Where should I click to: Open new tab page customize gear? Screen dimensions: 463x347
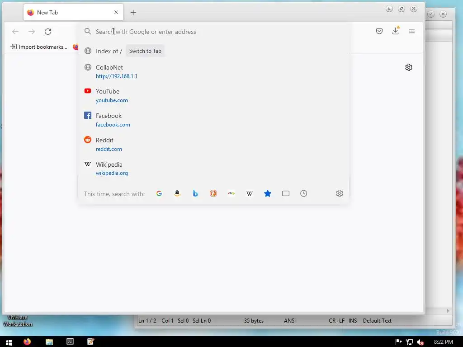click(x=409, y=67)
